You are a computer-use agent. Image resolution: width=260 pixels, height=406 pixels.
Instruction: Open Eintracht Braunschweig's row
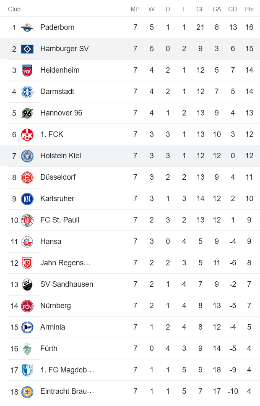67,391
